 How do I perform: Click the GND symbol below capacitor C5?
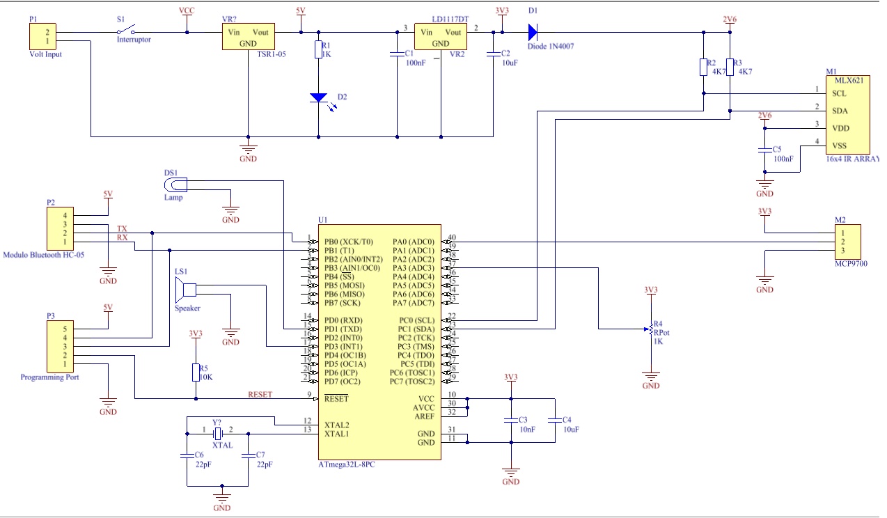(764, 182)
